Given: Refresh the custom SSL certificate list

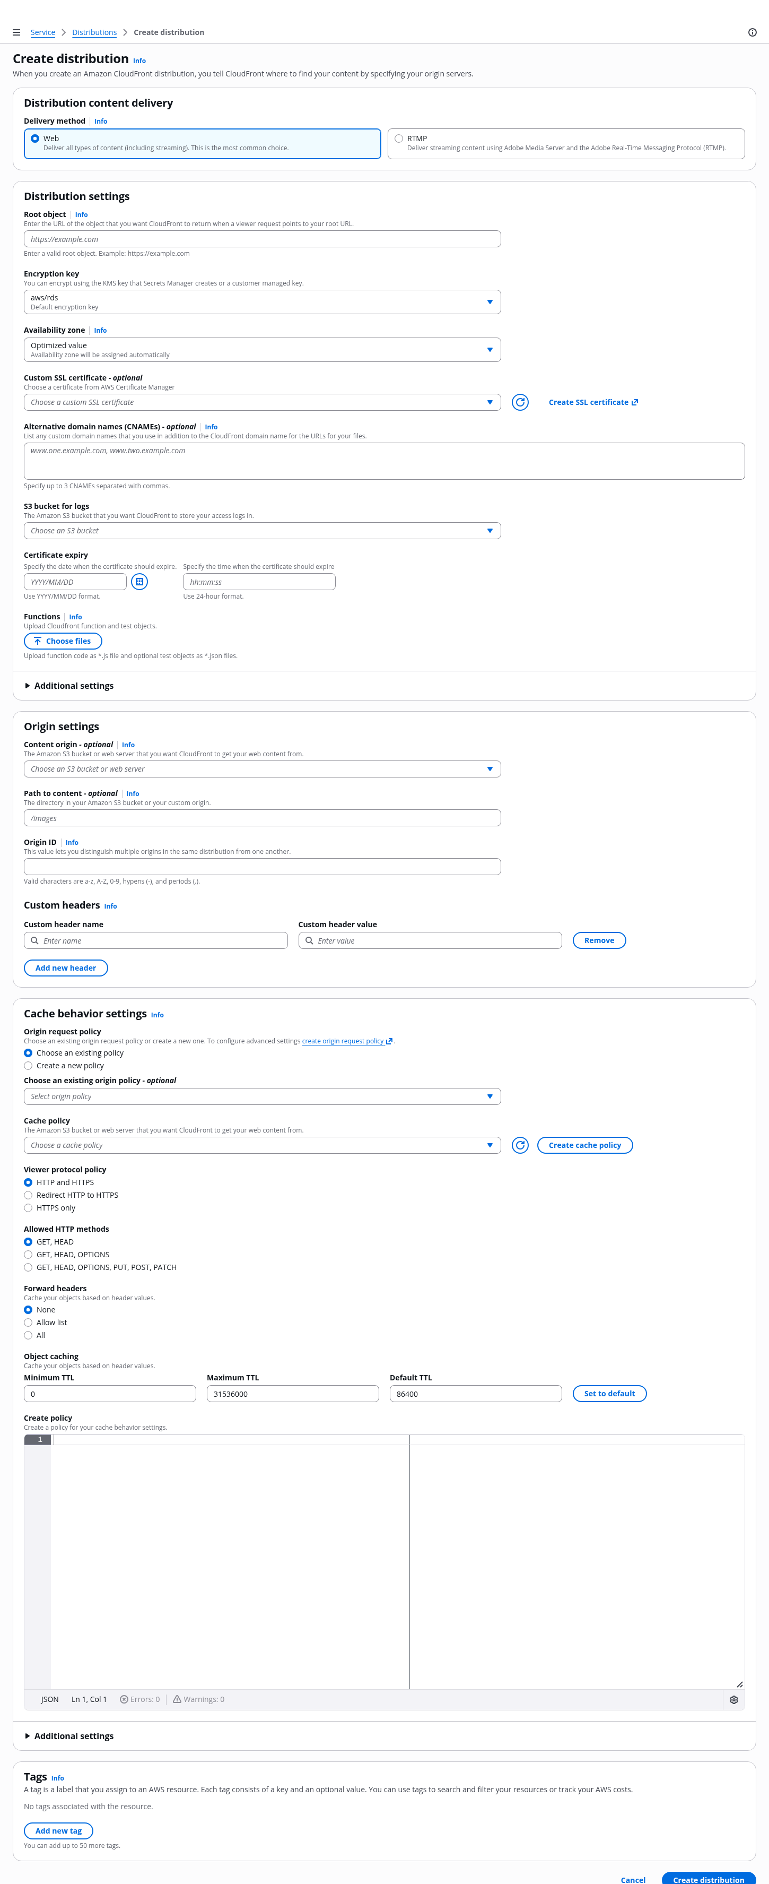Looking at the screenshot, I should [x=520, y=402].
